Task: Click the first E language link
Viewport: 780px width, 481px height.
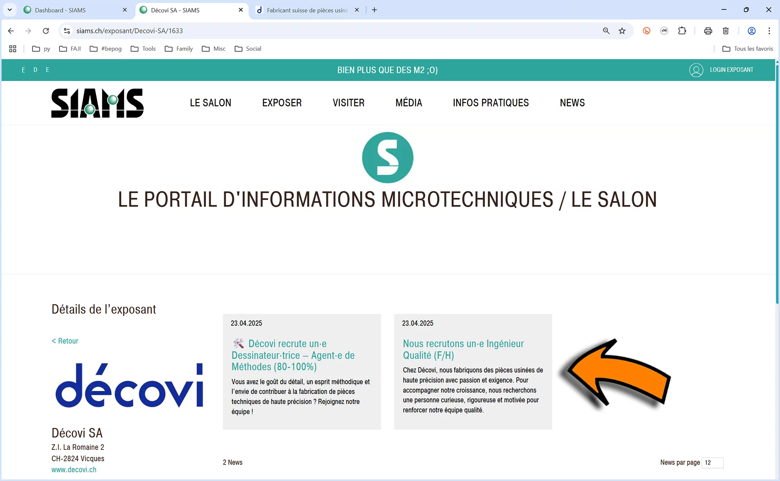Action: click(x=23, y=70)
